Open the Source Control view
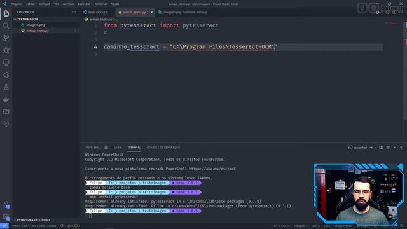Viewport: 407px width, 229px height. 6,38
